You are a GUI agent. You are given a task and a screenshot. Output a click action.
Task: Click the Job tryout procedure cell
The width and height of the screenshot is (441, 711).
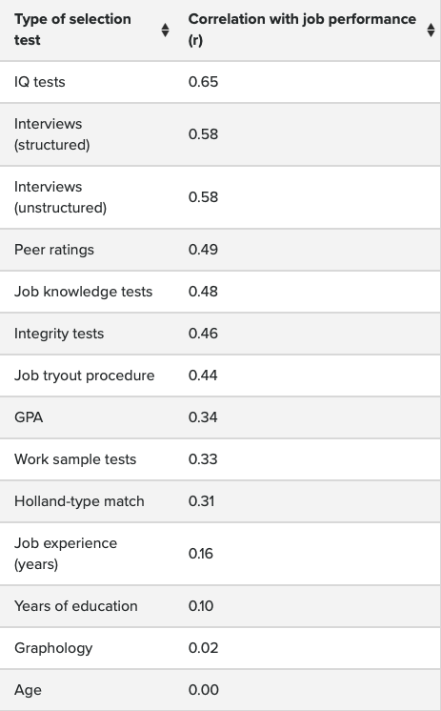click(x=85, y=376)
